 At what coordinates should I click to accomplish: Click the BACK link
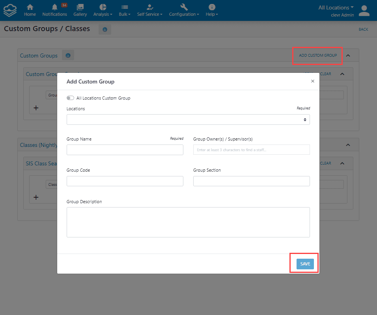pyautogui.click(x=363, y=29)
